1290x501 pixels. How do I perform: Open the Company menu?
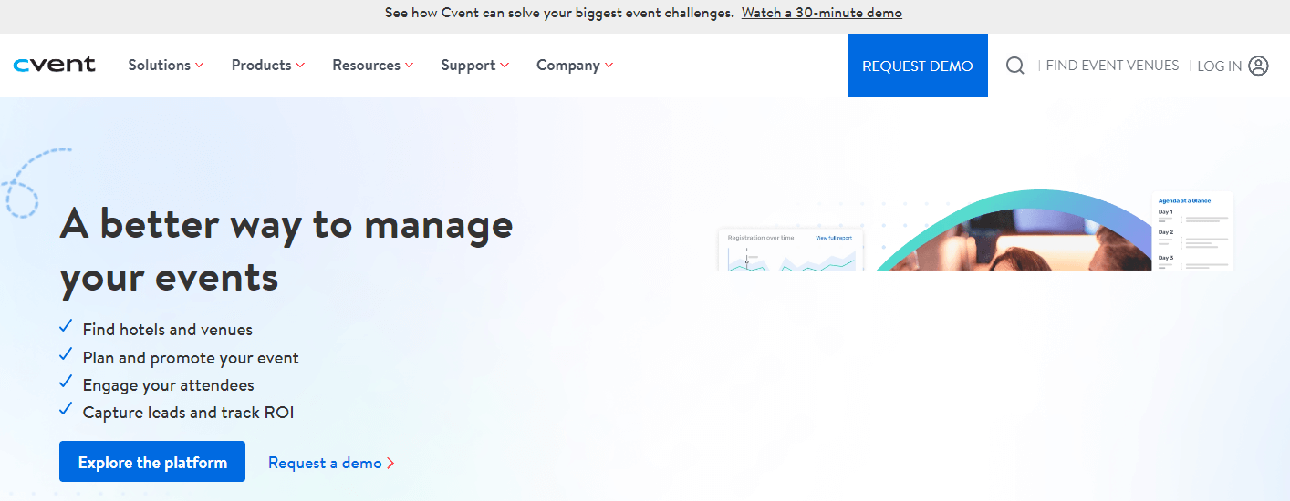point(575,66)
